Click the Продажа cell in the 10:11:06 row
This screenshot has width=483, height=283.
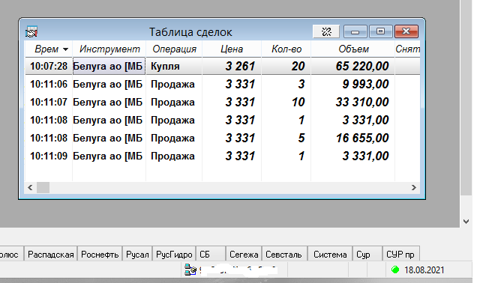(x=174, y=84)
